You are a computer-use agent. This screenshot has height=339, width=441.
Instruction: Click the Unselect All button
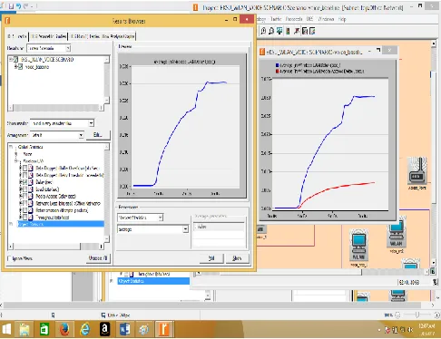(98, 258)
